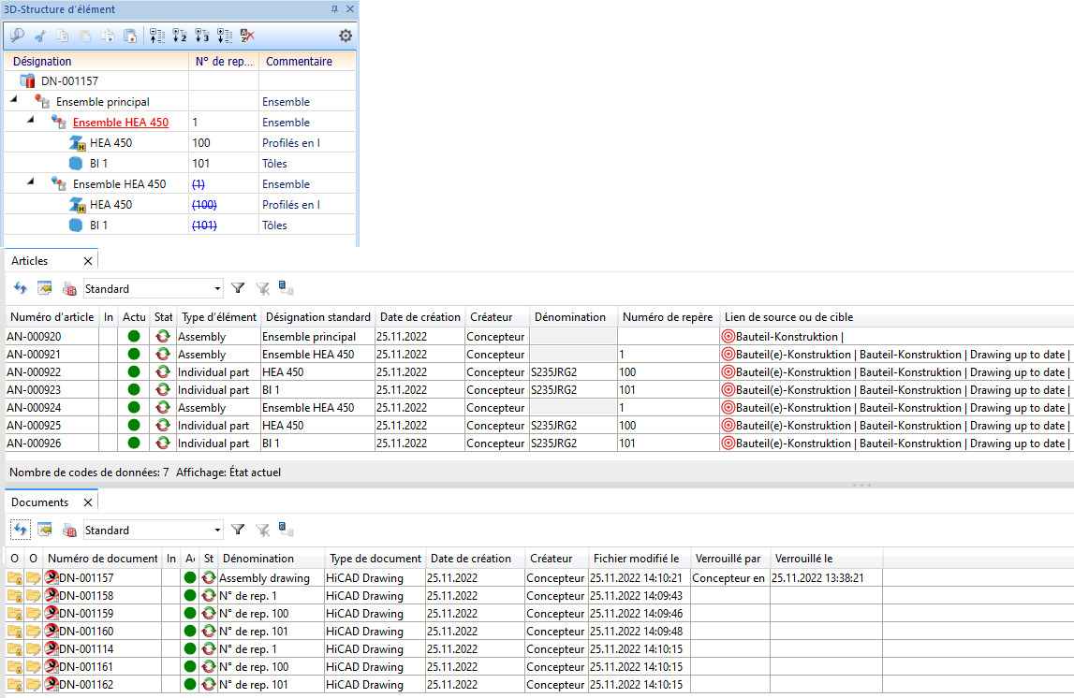Sort by Numéro d'article column header
The image size is (1074, 698).
pyautogui.click(x=51, y=317)
